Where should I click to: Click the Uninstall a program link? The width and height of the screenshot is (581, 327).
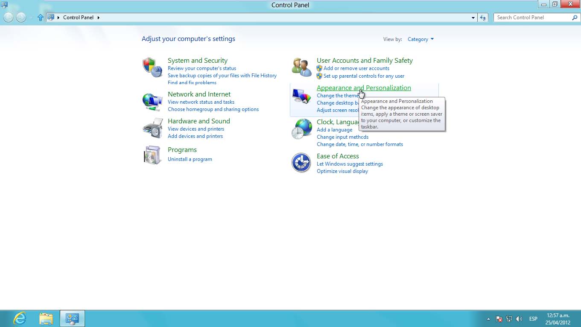(190, 159)
